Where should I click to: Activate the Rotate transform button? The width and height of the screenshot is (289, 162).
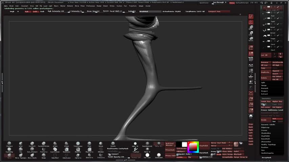click(x=251, y=39)
